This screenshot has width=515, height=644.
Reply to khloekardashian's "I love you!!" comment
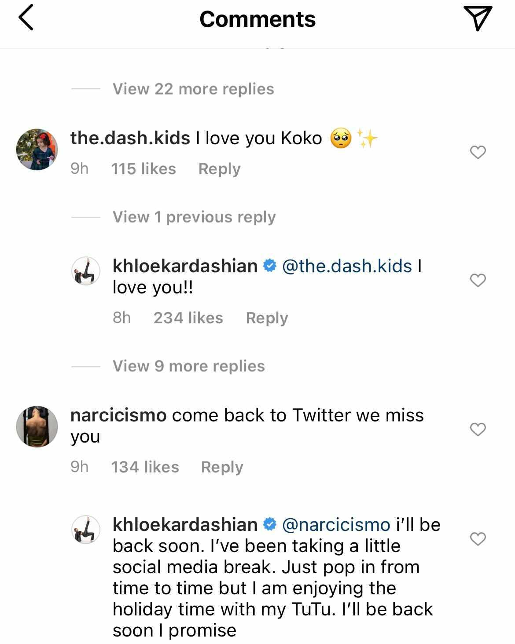tap(267, 318)
